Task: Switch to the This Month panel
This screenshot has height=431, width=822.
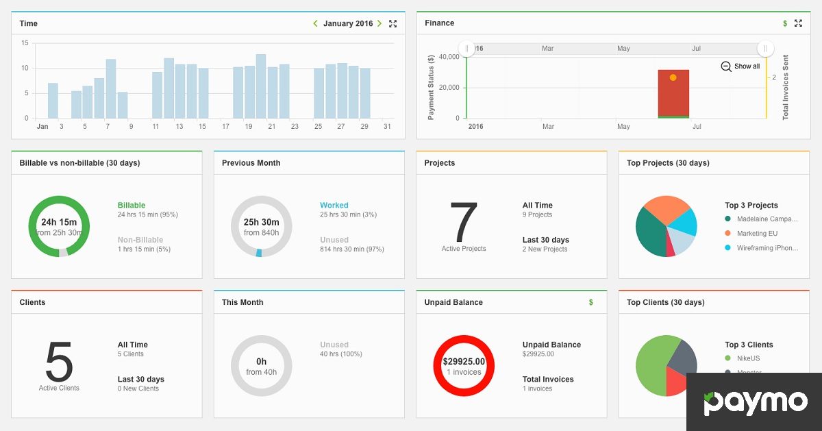Action: [x=241, y=302]
